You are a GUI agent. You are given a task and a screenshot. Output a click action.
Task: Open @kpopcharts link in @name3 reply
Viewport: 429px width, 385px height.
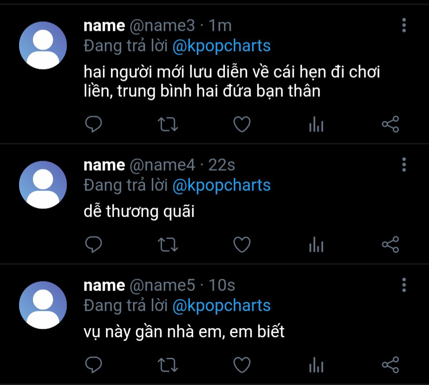tap(221, 46)
